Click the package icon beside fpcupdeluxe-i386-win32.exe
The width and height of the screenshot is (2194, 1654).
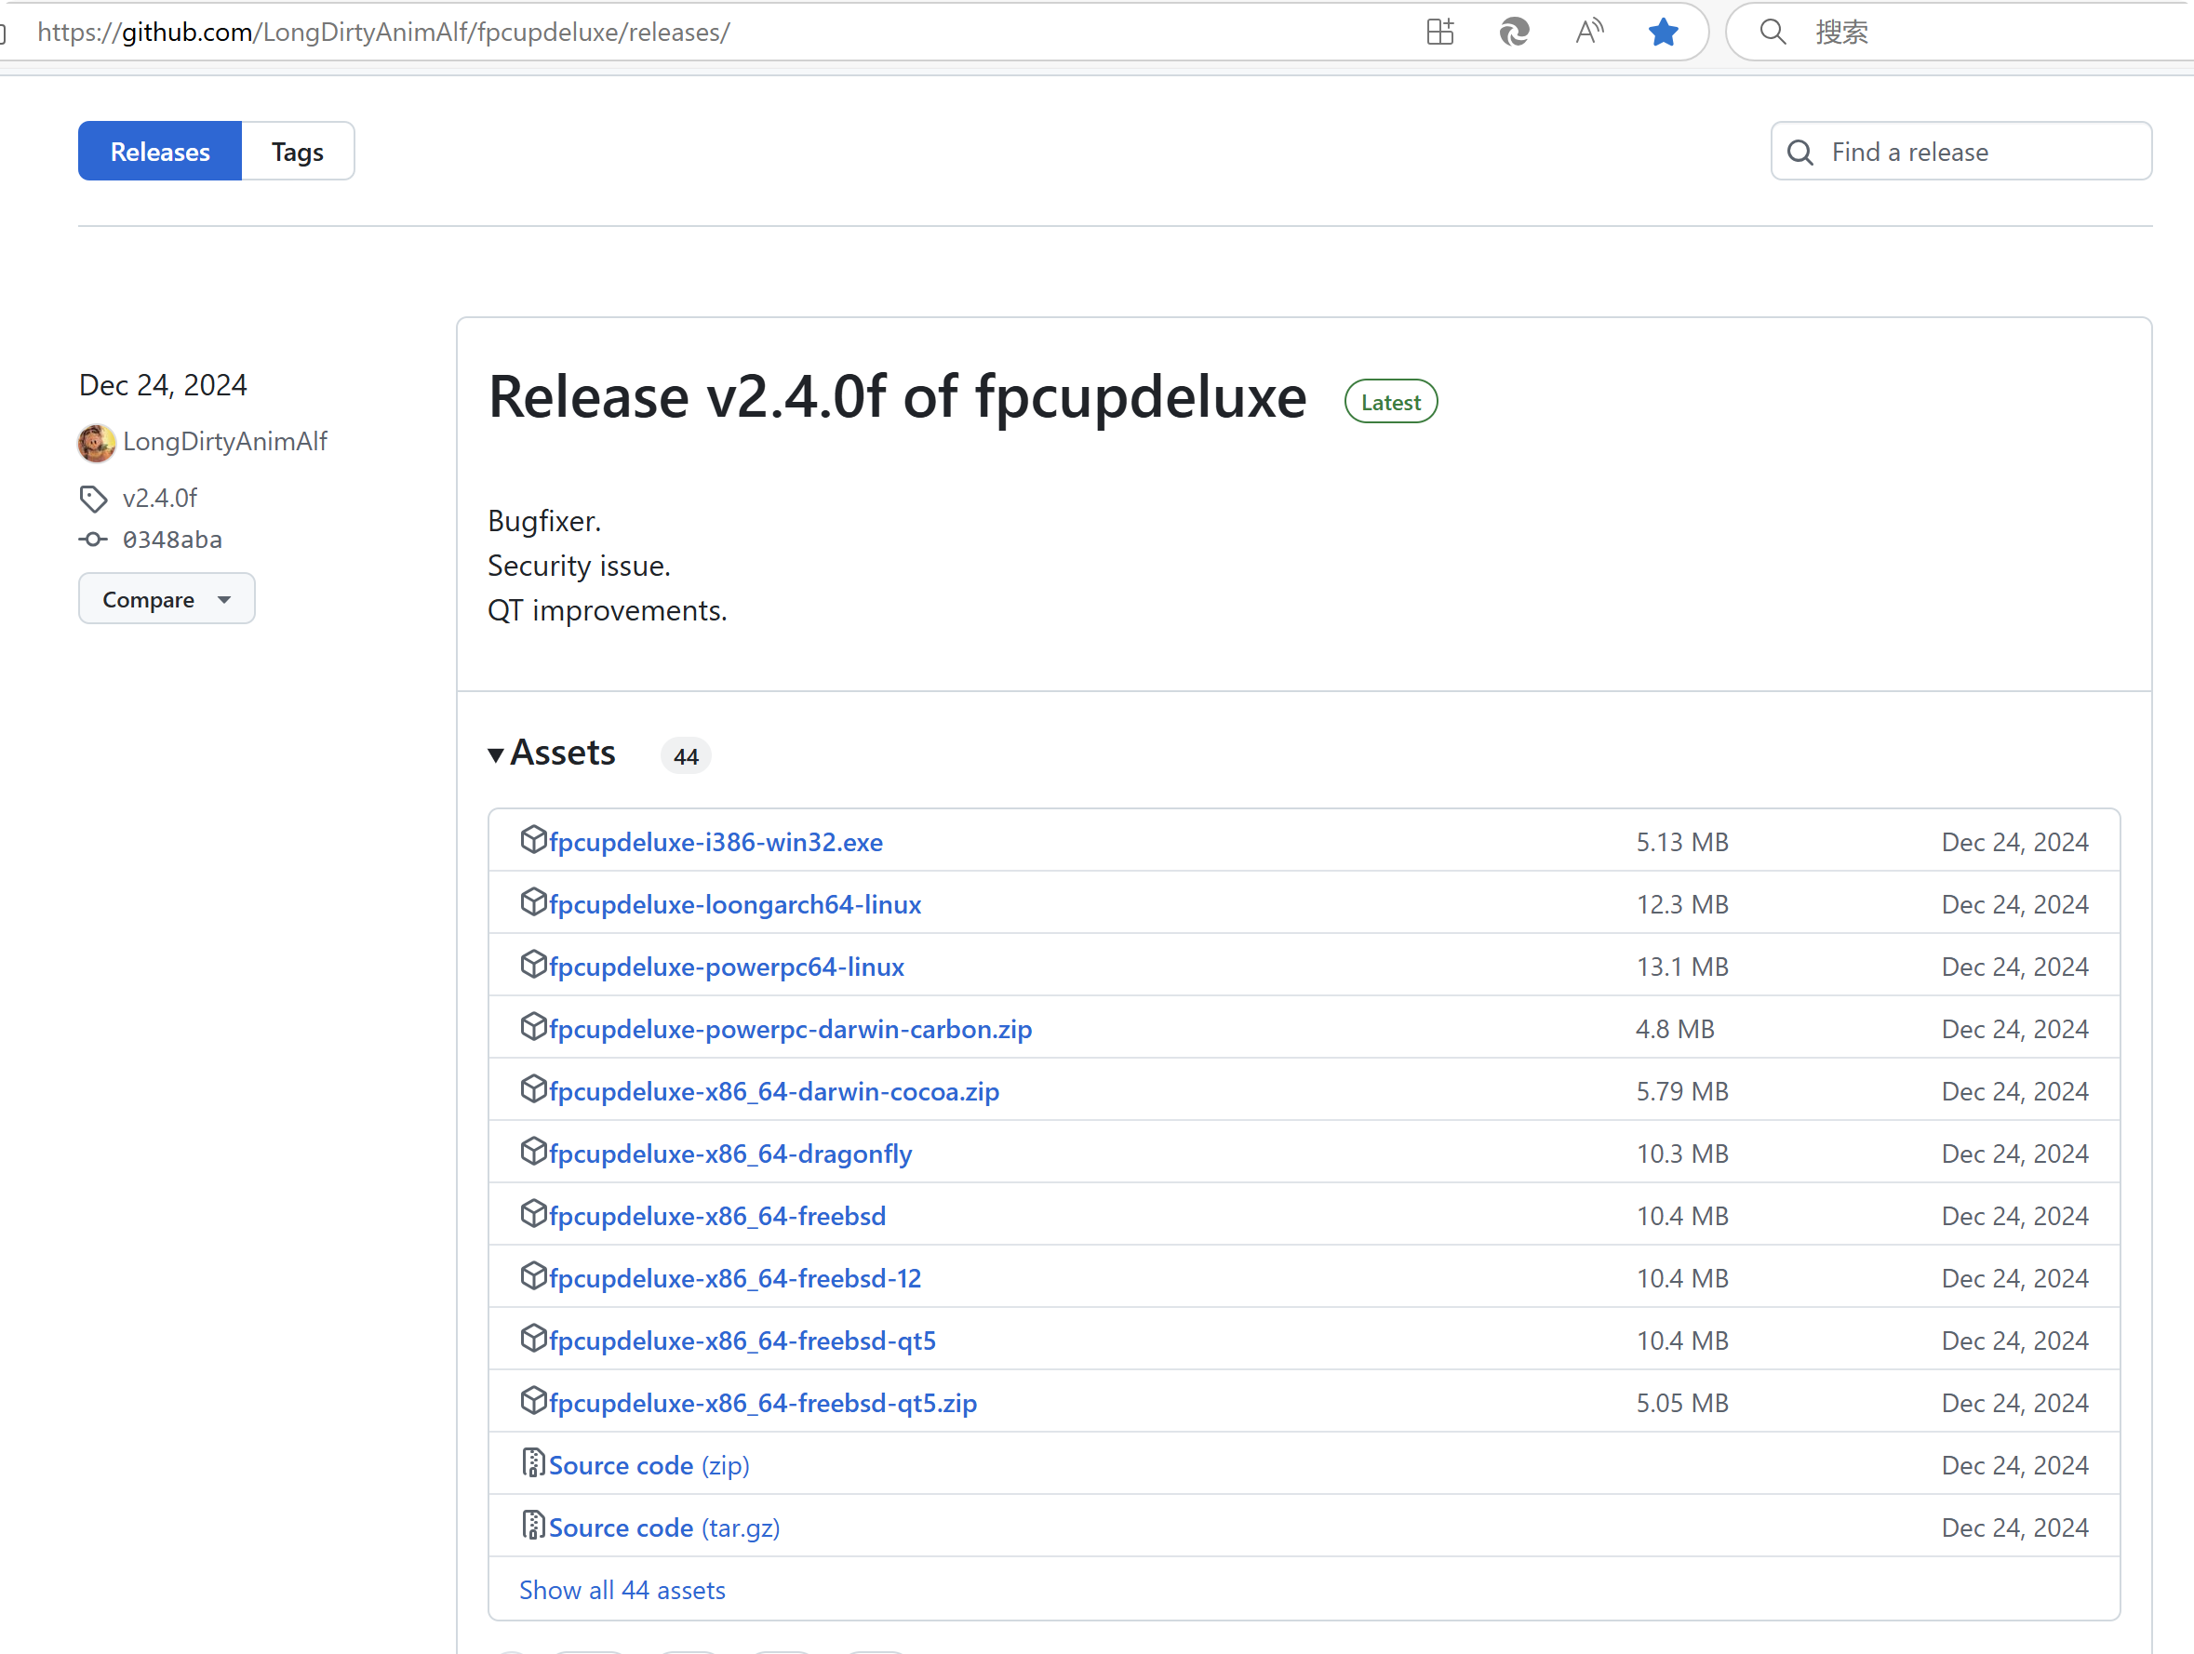tap(534, 840)
